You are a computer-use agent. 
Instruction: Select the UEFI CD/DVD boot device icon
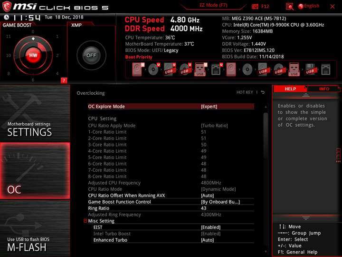tap(154, 69)
